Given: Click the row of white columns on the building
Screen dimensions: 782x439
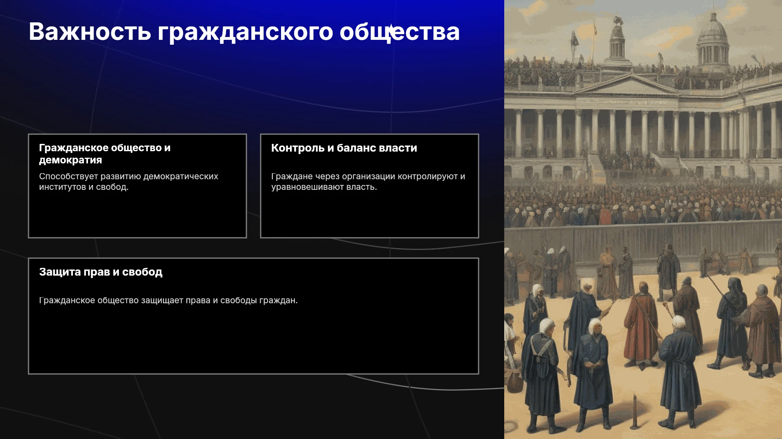Looking at the screenshot, I should point(644,132).
